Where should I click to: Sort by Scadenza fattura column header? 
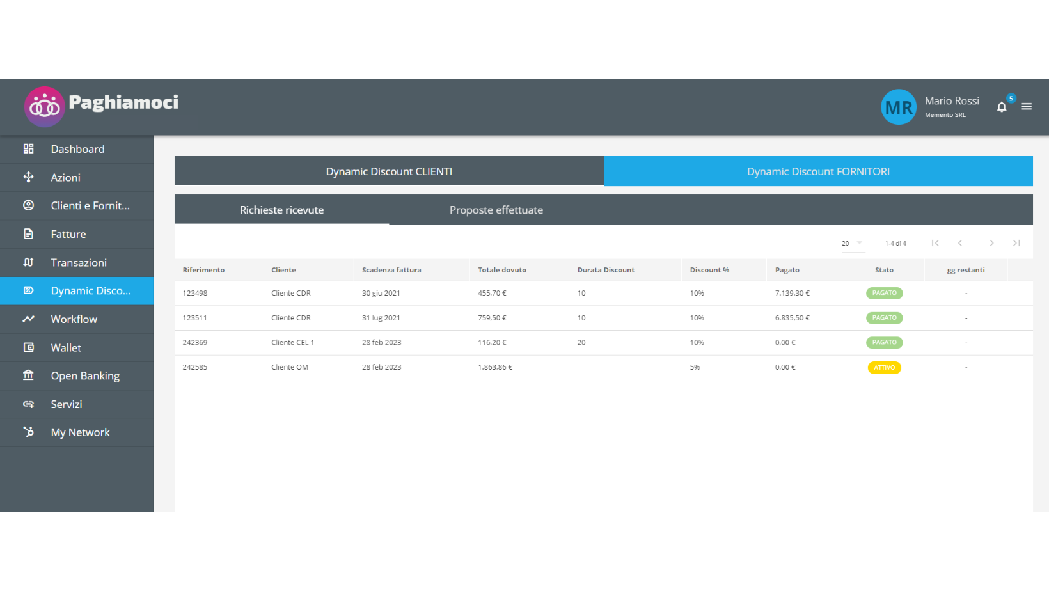391,270
